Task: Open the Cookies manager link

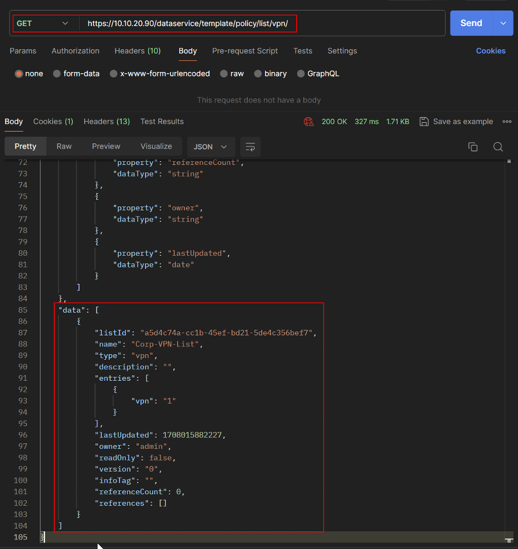Action: 490,51
